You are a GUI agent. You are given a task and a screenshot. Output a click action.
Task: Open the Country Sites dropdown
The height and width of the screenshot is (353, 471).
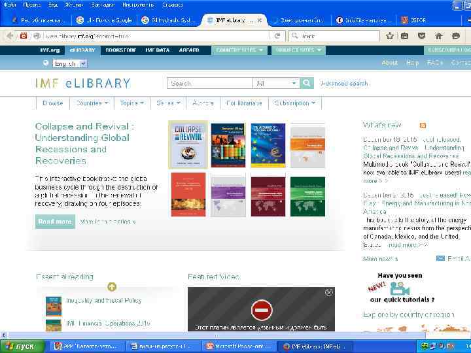point(239,50)
